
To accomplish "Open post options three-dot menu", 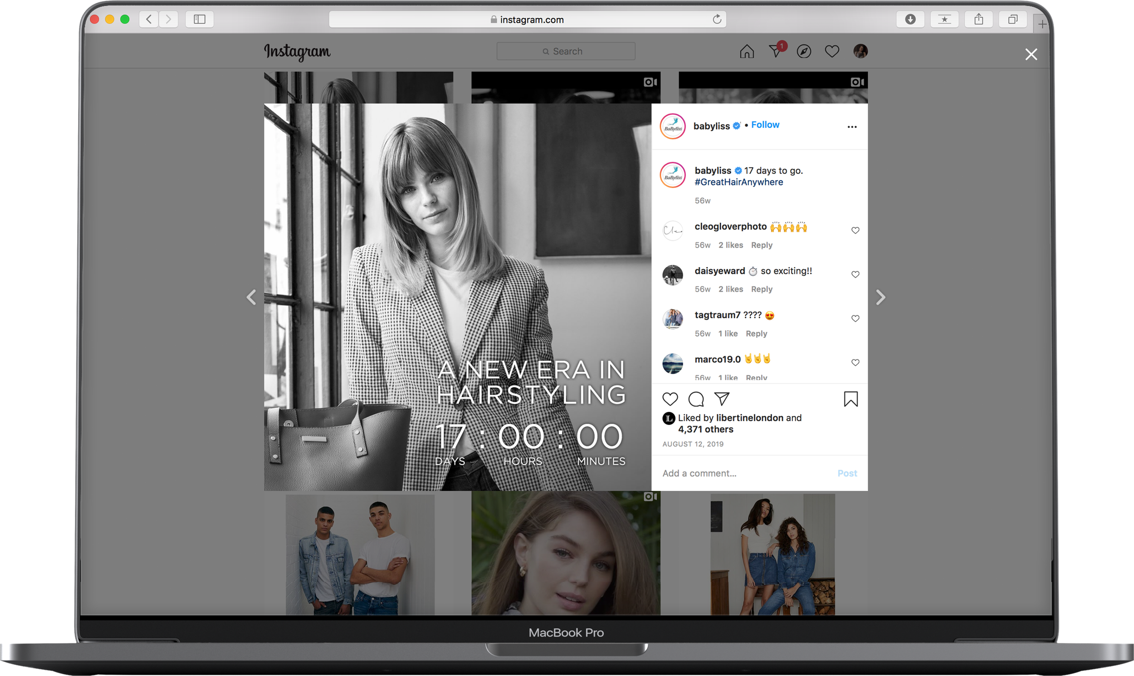I will (852, 127).
